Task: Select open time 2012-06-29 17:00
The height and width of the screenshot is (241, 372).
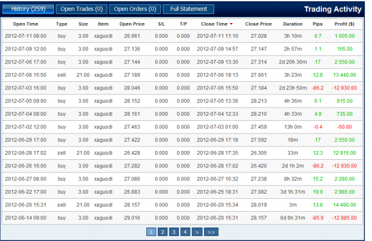Action: (26, 140)
